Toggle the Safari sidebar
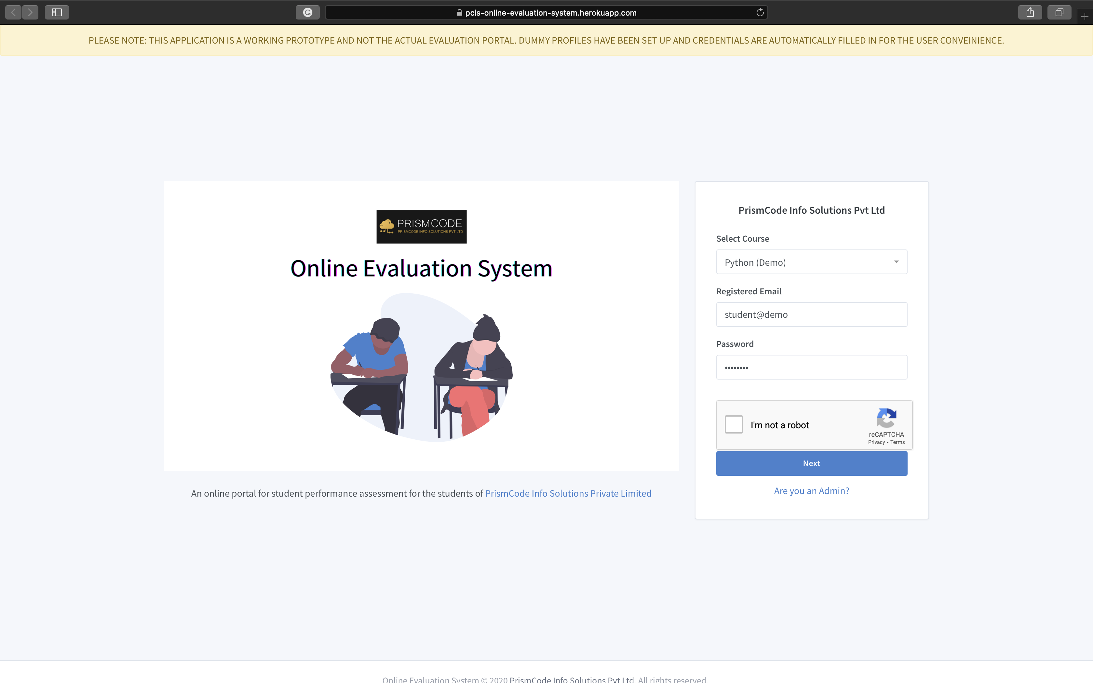Image resolution: width=1093 pixels, height=683 pixels. tap(57, 12)
